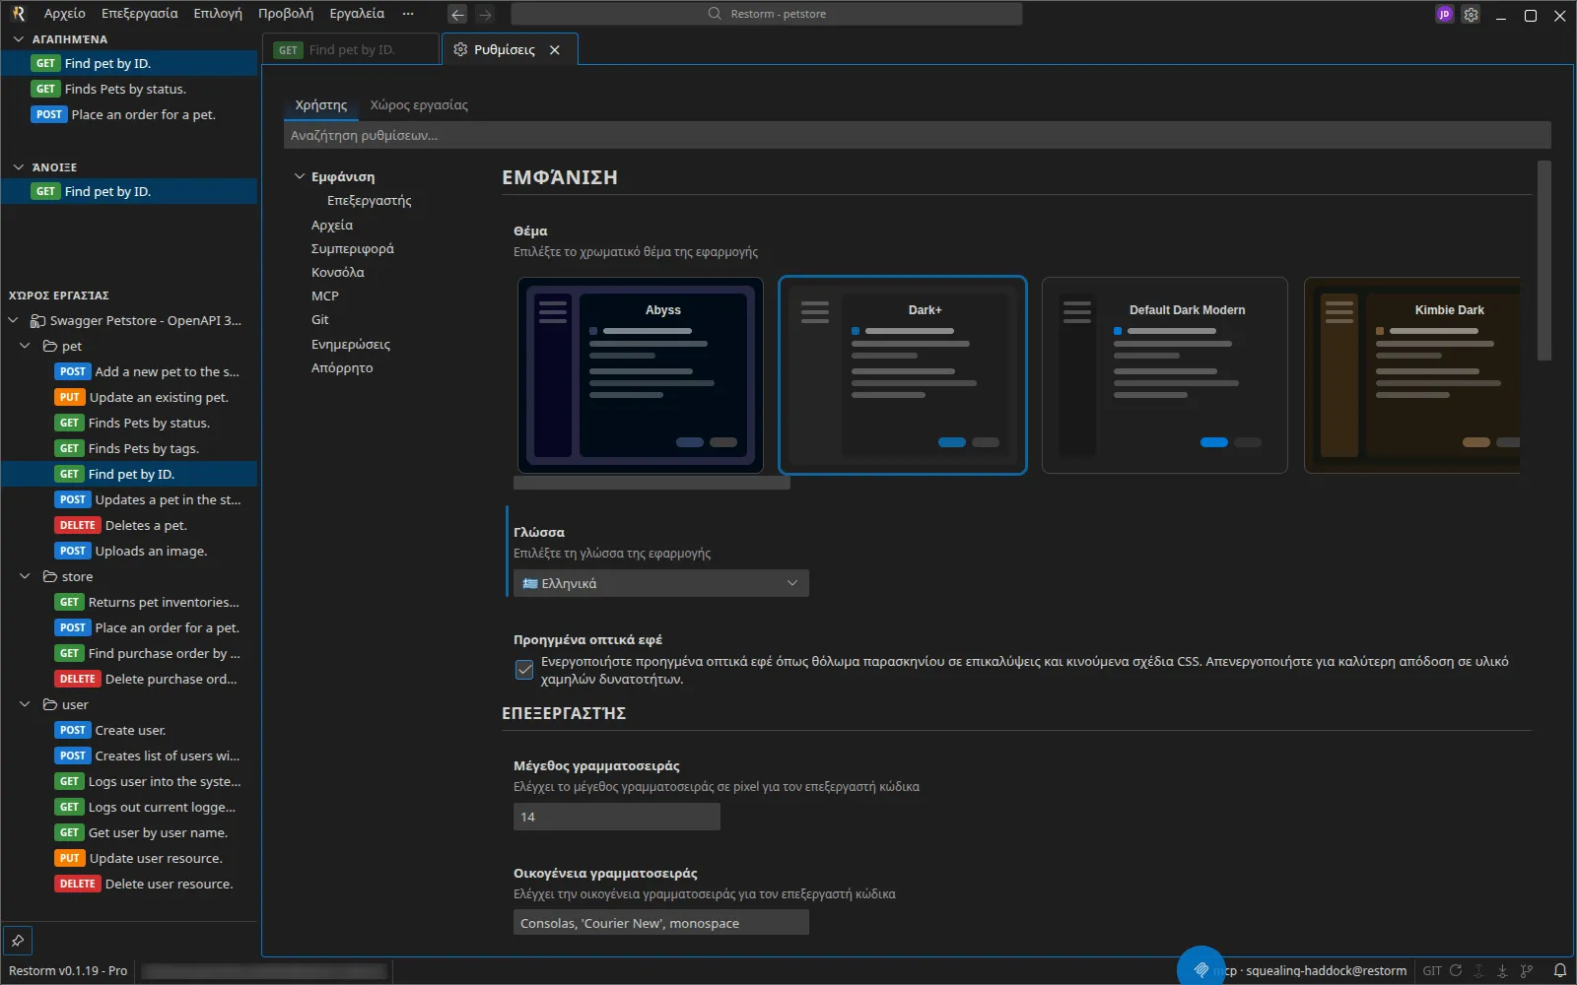Collapse the store folder chevron
1577x985 pixels.
point(25,576)
